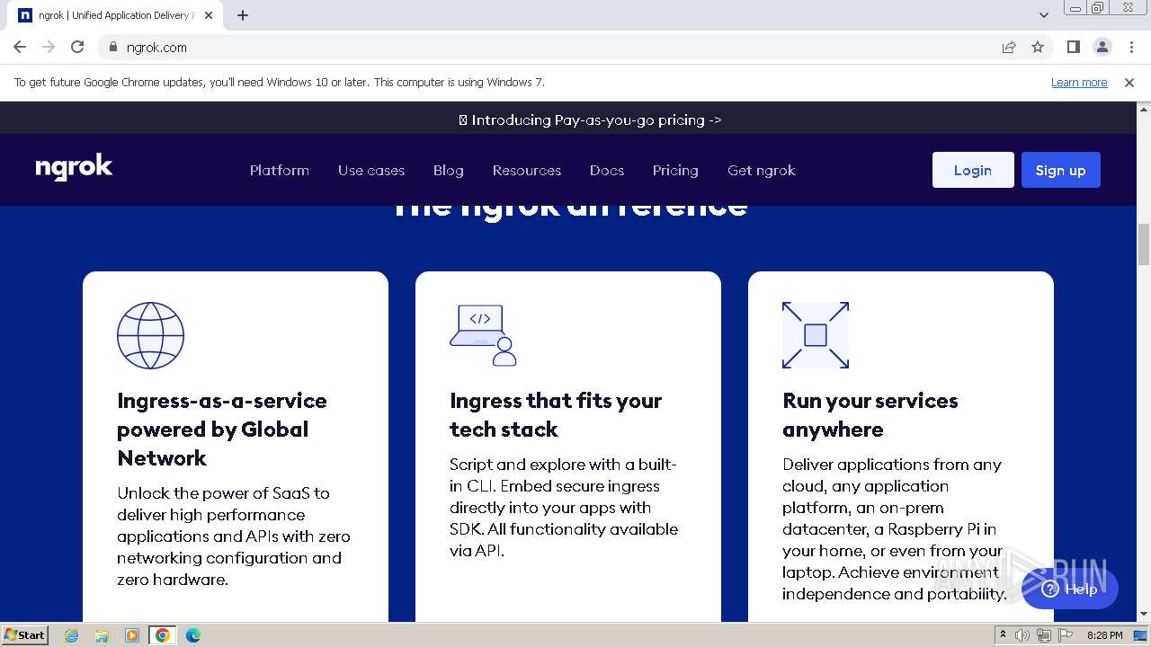Open the Resources menu

(527, 170)
